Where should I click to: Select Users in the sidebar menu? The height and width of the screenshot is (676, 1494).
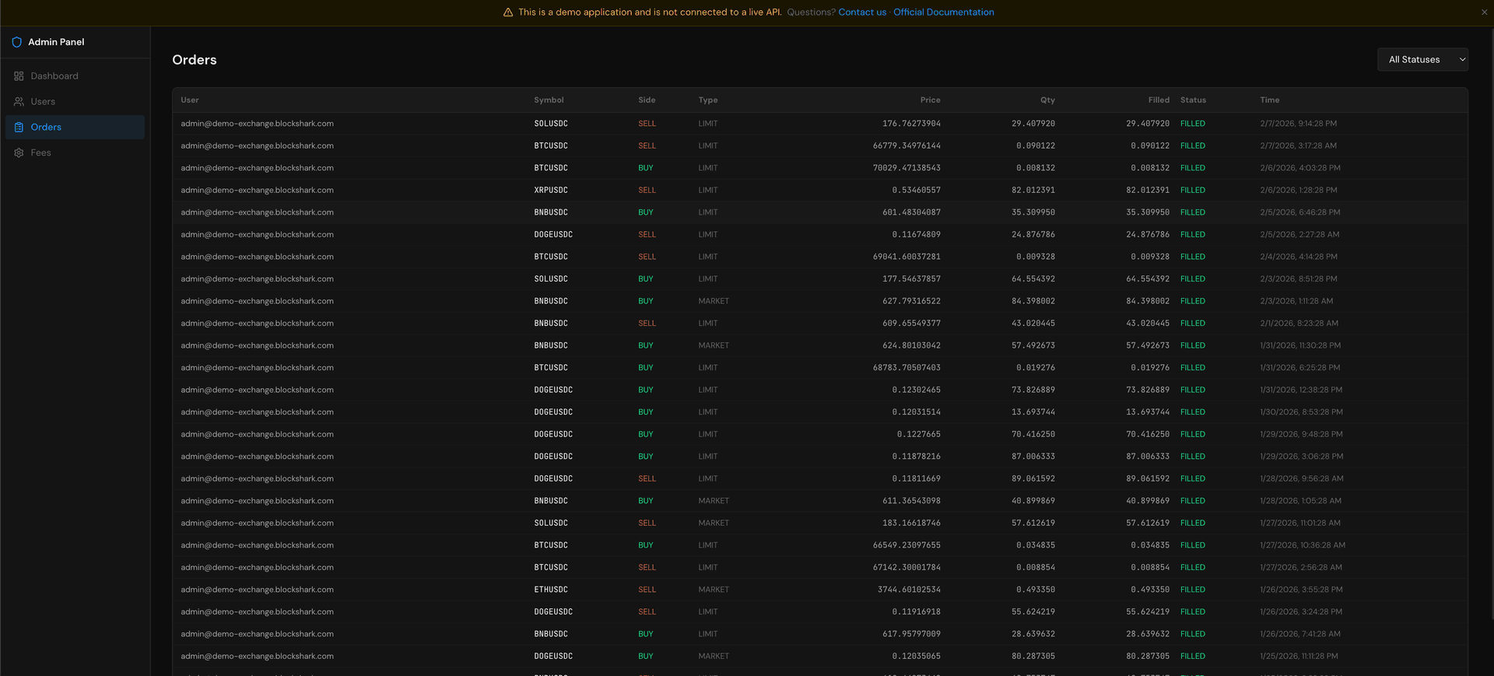coord(43,102)
